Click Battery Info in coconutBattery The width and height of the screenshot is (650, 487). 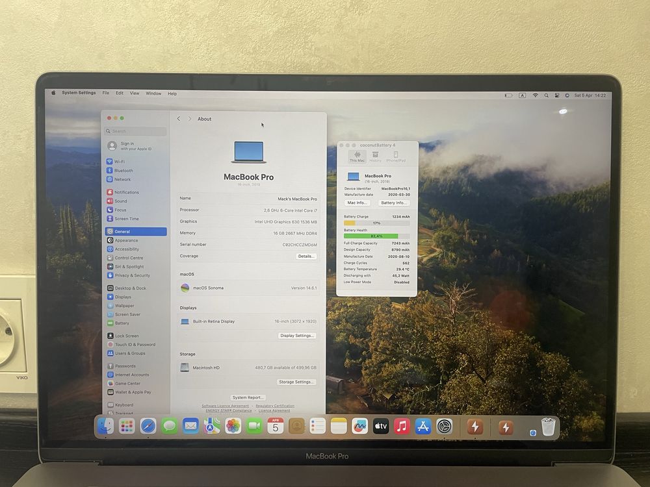394,203
